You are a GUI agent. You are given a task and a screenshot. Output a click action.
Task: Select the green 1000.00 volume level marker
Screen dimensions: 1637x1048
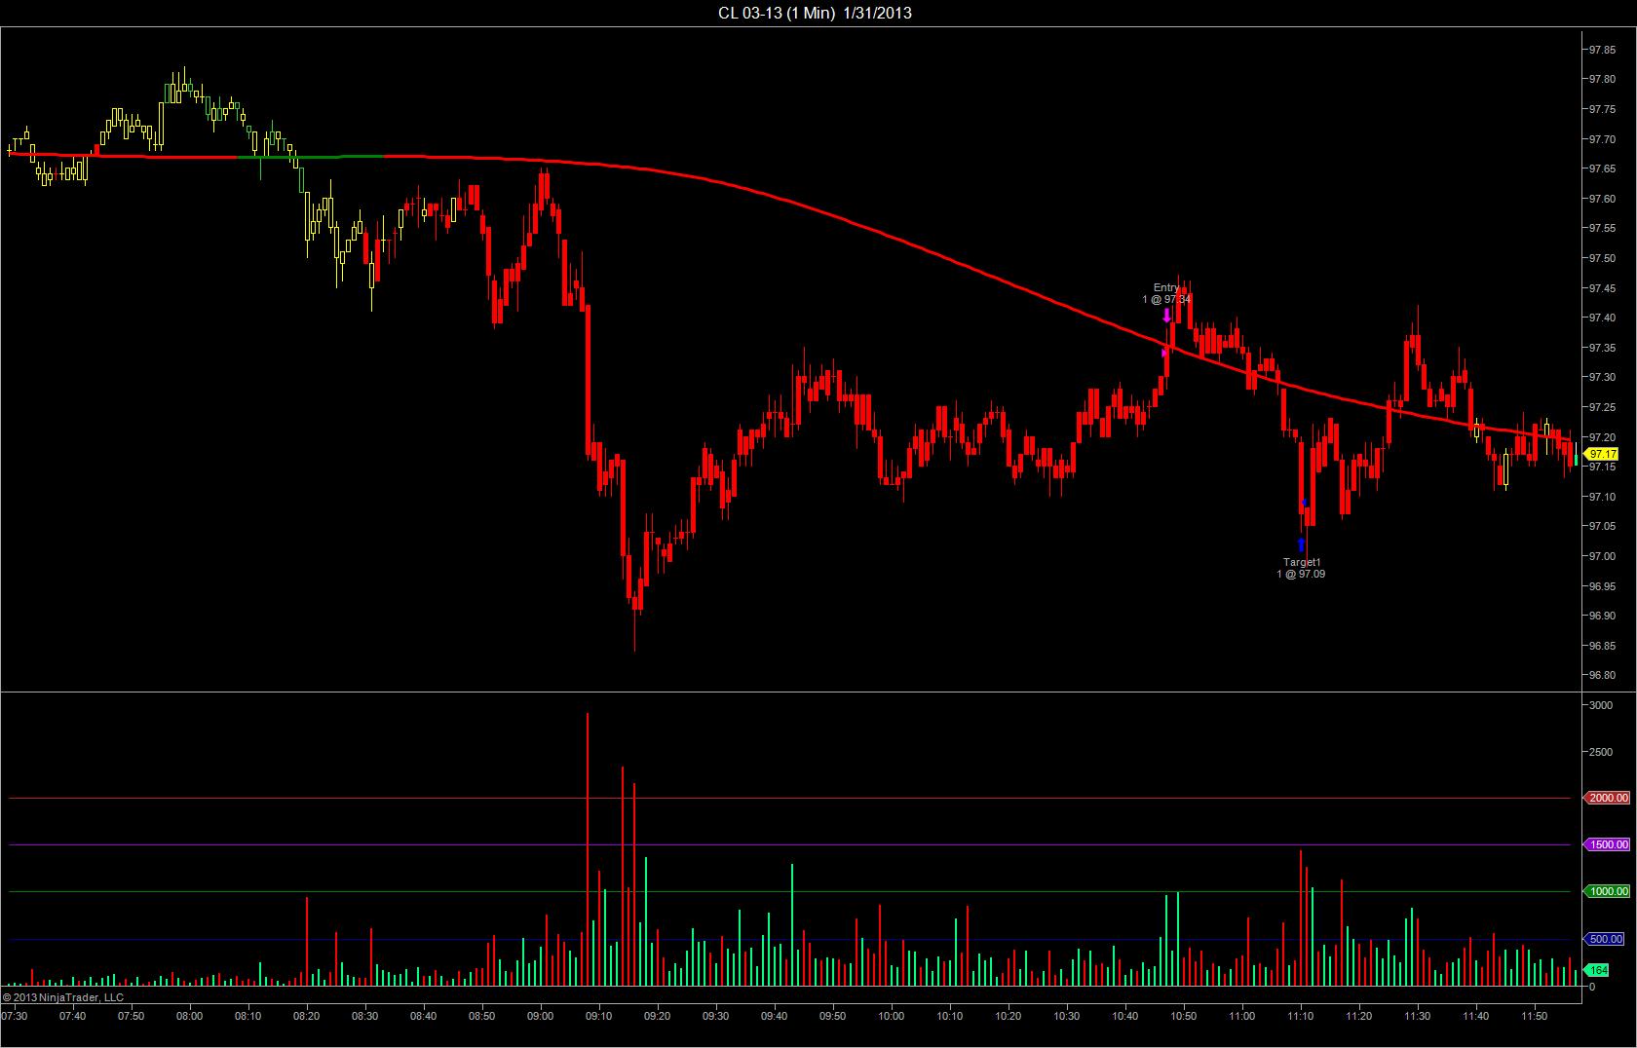1607,891
